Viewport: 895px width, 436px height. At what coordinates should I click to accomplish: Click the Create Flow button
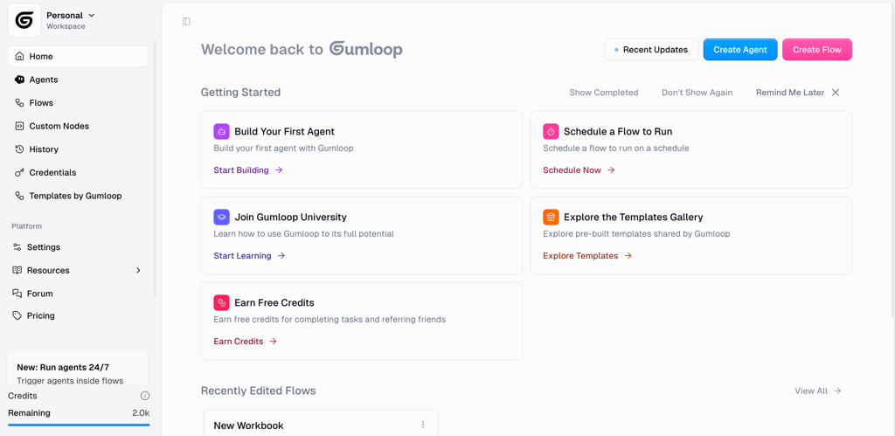point(817,50)
